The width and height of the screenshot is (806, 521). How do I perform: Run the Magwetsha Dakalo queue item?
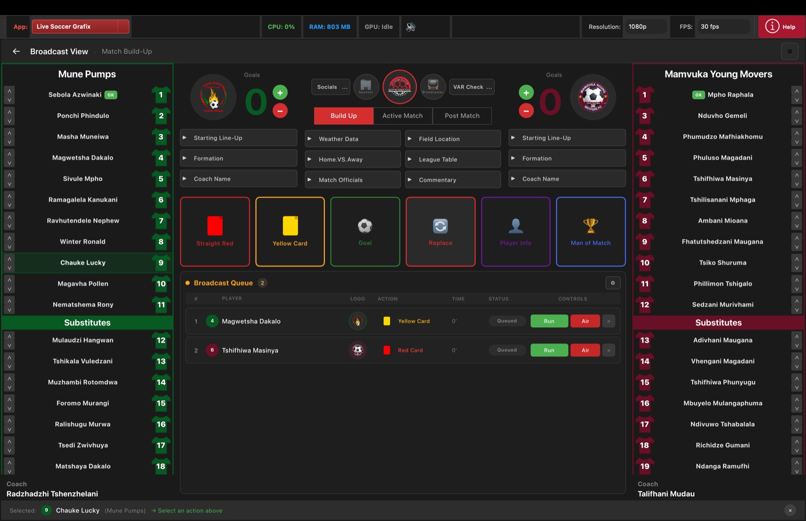click(549, 321)
